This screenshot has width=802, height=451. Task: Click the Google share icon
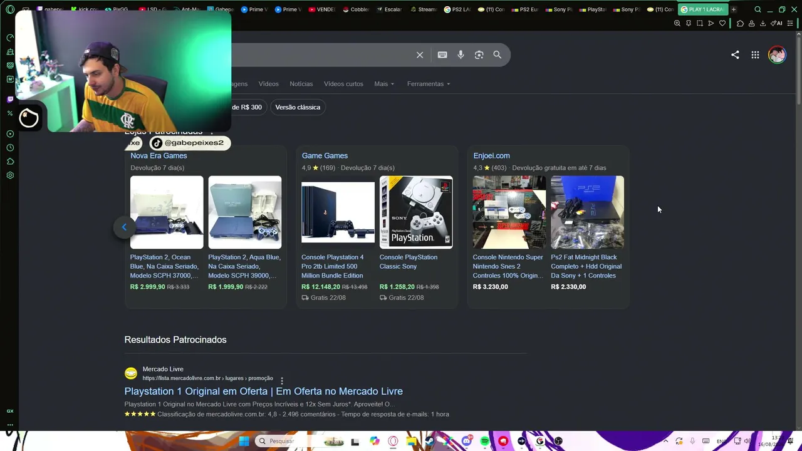coord(735,55)
